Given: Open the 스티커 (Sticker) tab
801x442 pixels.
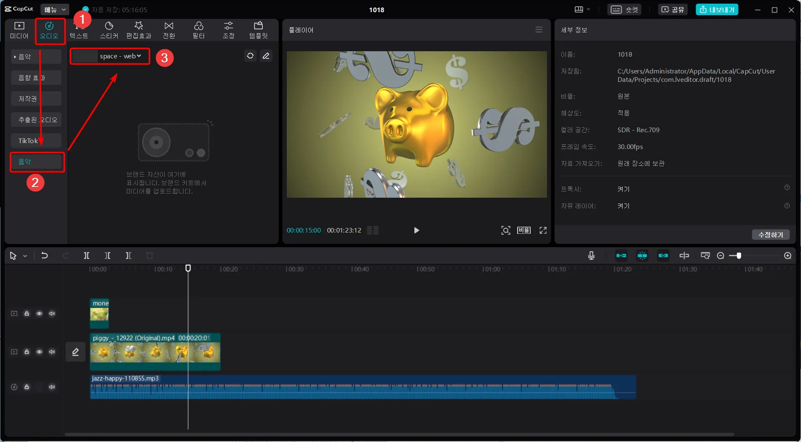Looking at the screenshot, I should pos(109,30).
